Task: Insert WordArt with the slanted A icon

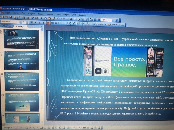Action: click(52, 128)
